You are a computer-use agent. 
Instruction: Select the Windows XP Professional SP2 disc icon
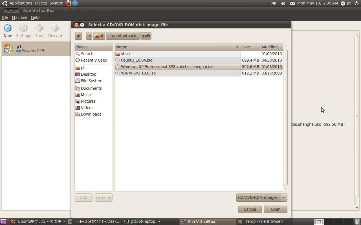(118, 67)
